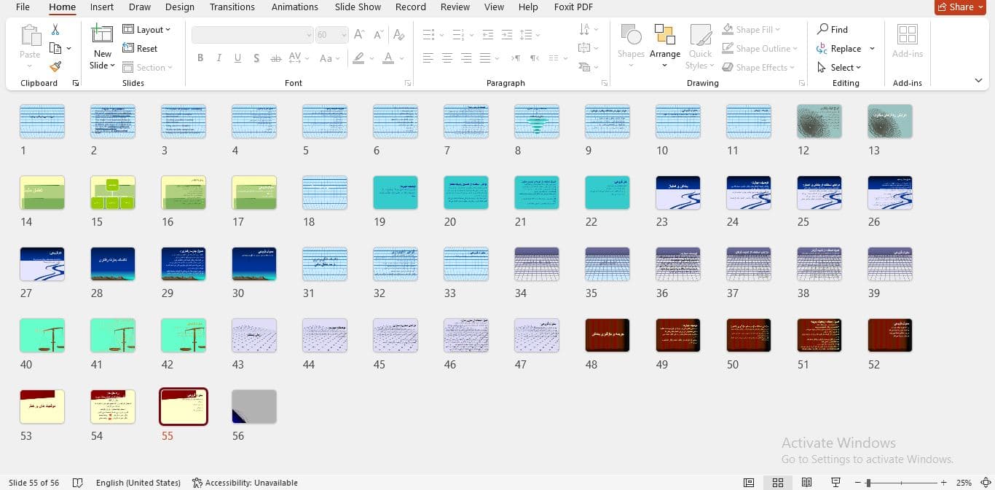This screenshot has width=995, height=490.
Task: Reset the slide layout
Action: tap(140, 48)
